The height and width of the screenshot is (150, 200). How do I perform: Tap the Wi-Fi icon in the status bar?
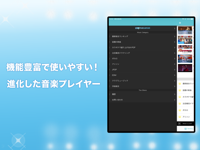pos(183,19)
